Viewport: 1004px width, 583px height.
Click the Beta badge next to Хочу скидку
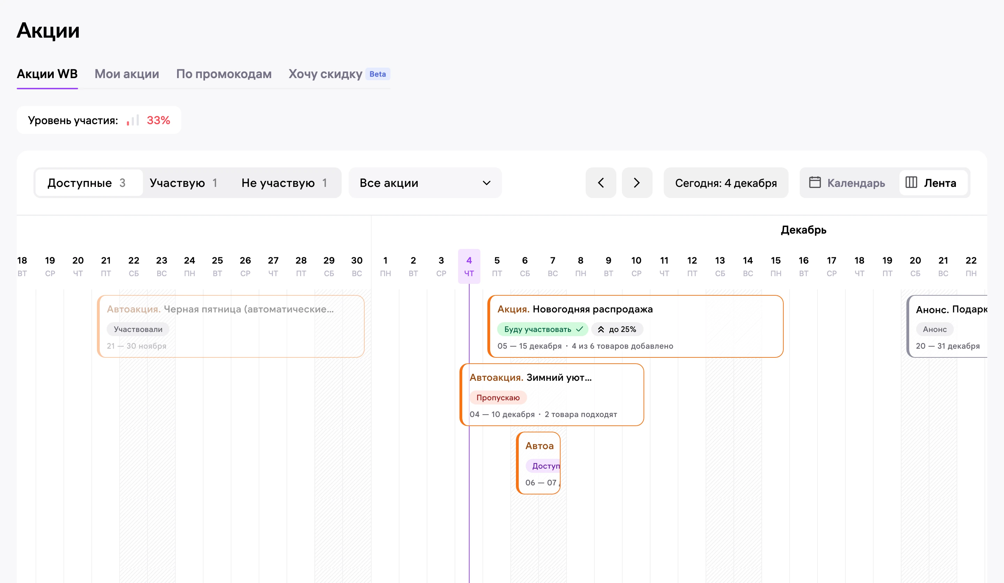pyautogui.click(x=378, y=74)
